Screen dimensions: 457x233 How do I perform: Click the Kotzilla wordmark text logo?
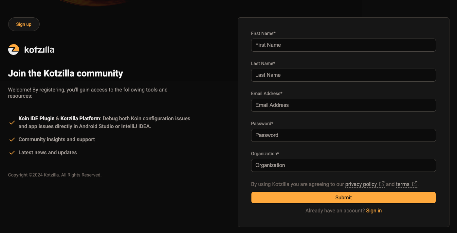(39, 50)
